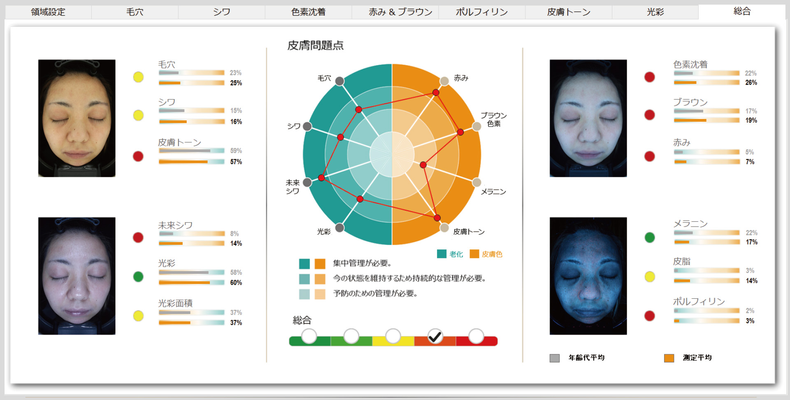This screenshot has width=790, height=400.
Task: Click the teal 老化 legend swatch
Action: point(441,254)
